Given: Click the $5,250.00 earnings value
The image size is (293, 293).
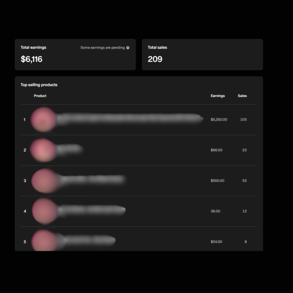Looking at the screenshot, I should point(219,119).
